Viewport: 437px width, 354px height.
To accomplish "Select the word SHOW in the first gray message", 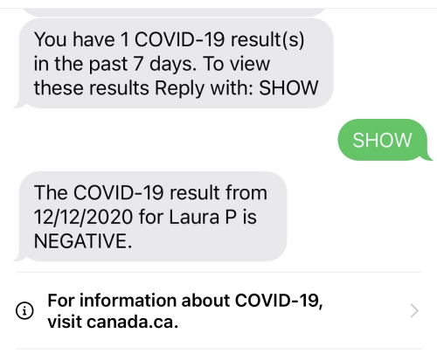I will point(288,88).
